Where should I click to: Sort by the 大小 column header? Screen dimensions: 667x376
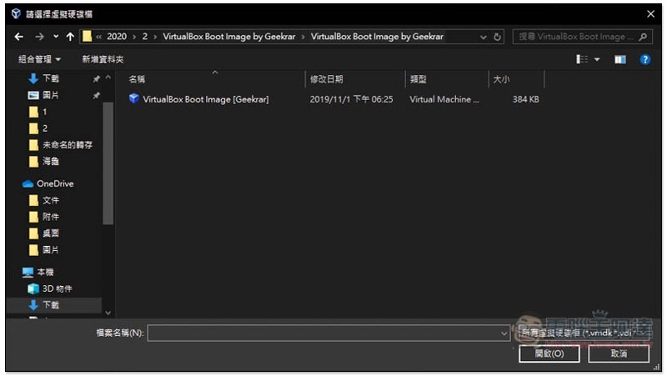pos(501,79)
